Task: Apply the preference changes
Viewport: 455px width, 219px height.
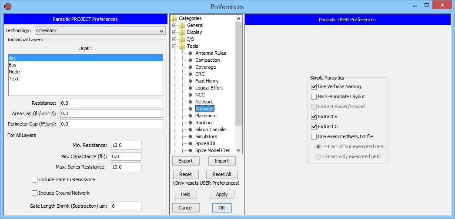Action: (x=222, y=194)
